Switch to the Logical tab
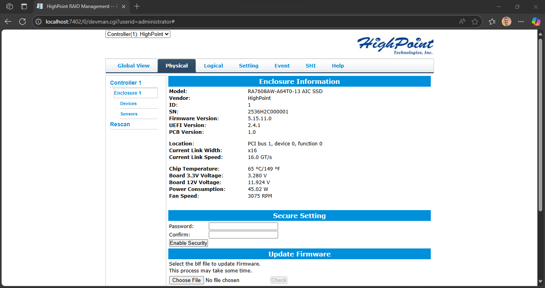 214,66
